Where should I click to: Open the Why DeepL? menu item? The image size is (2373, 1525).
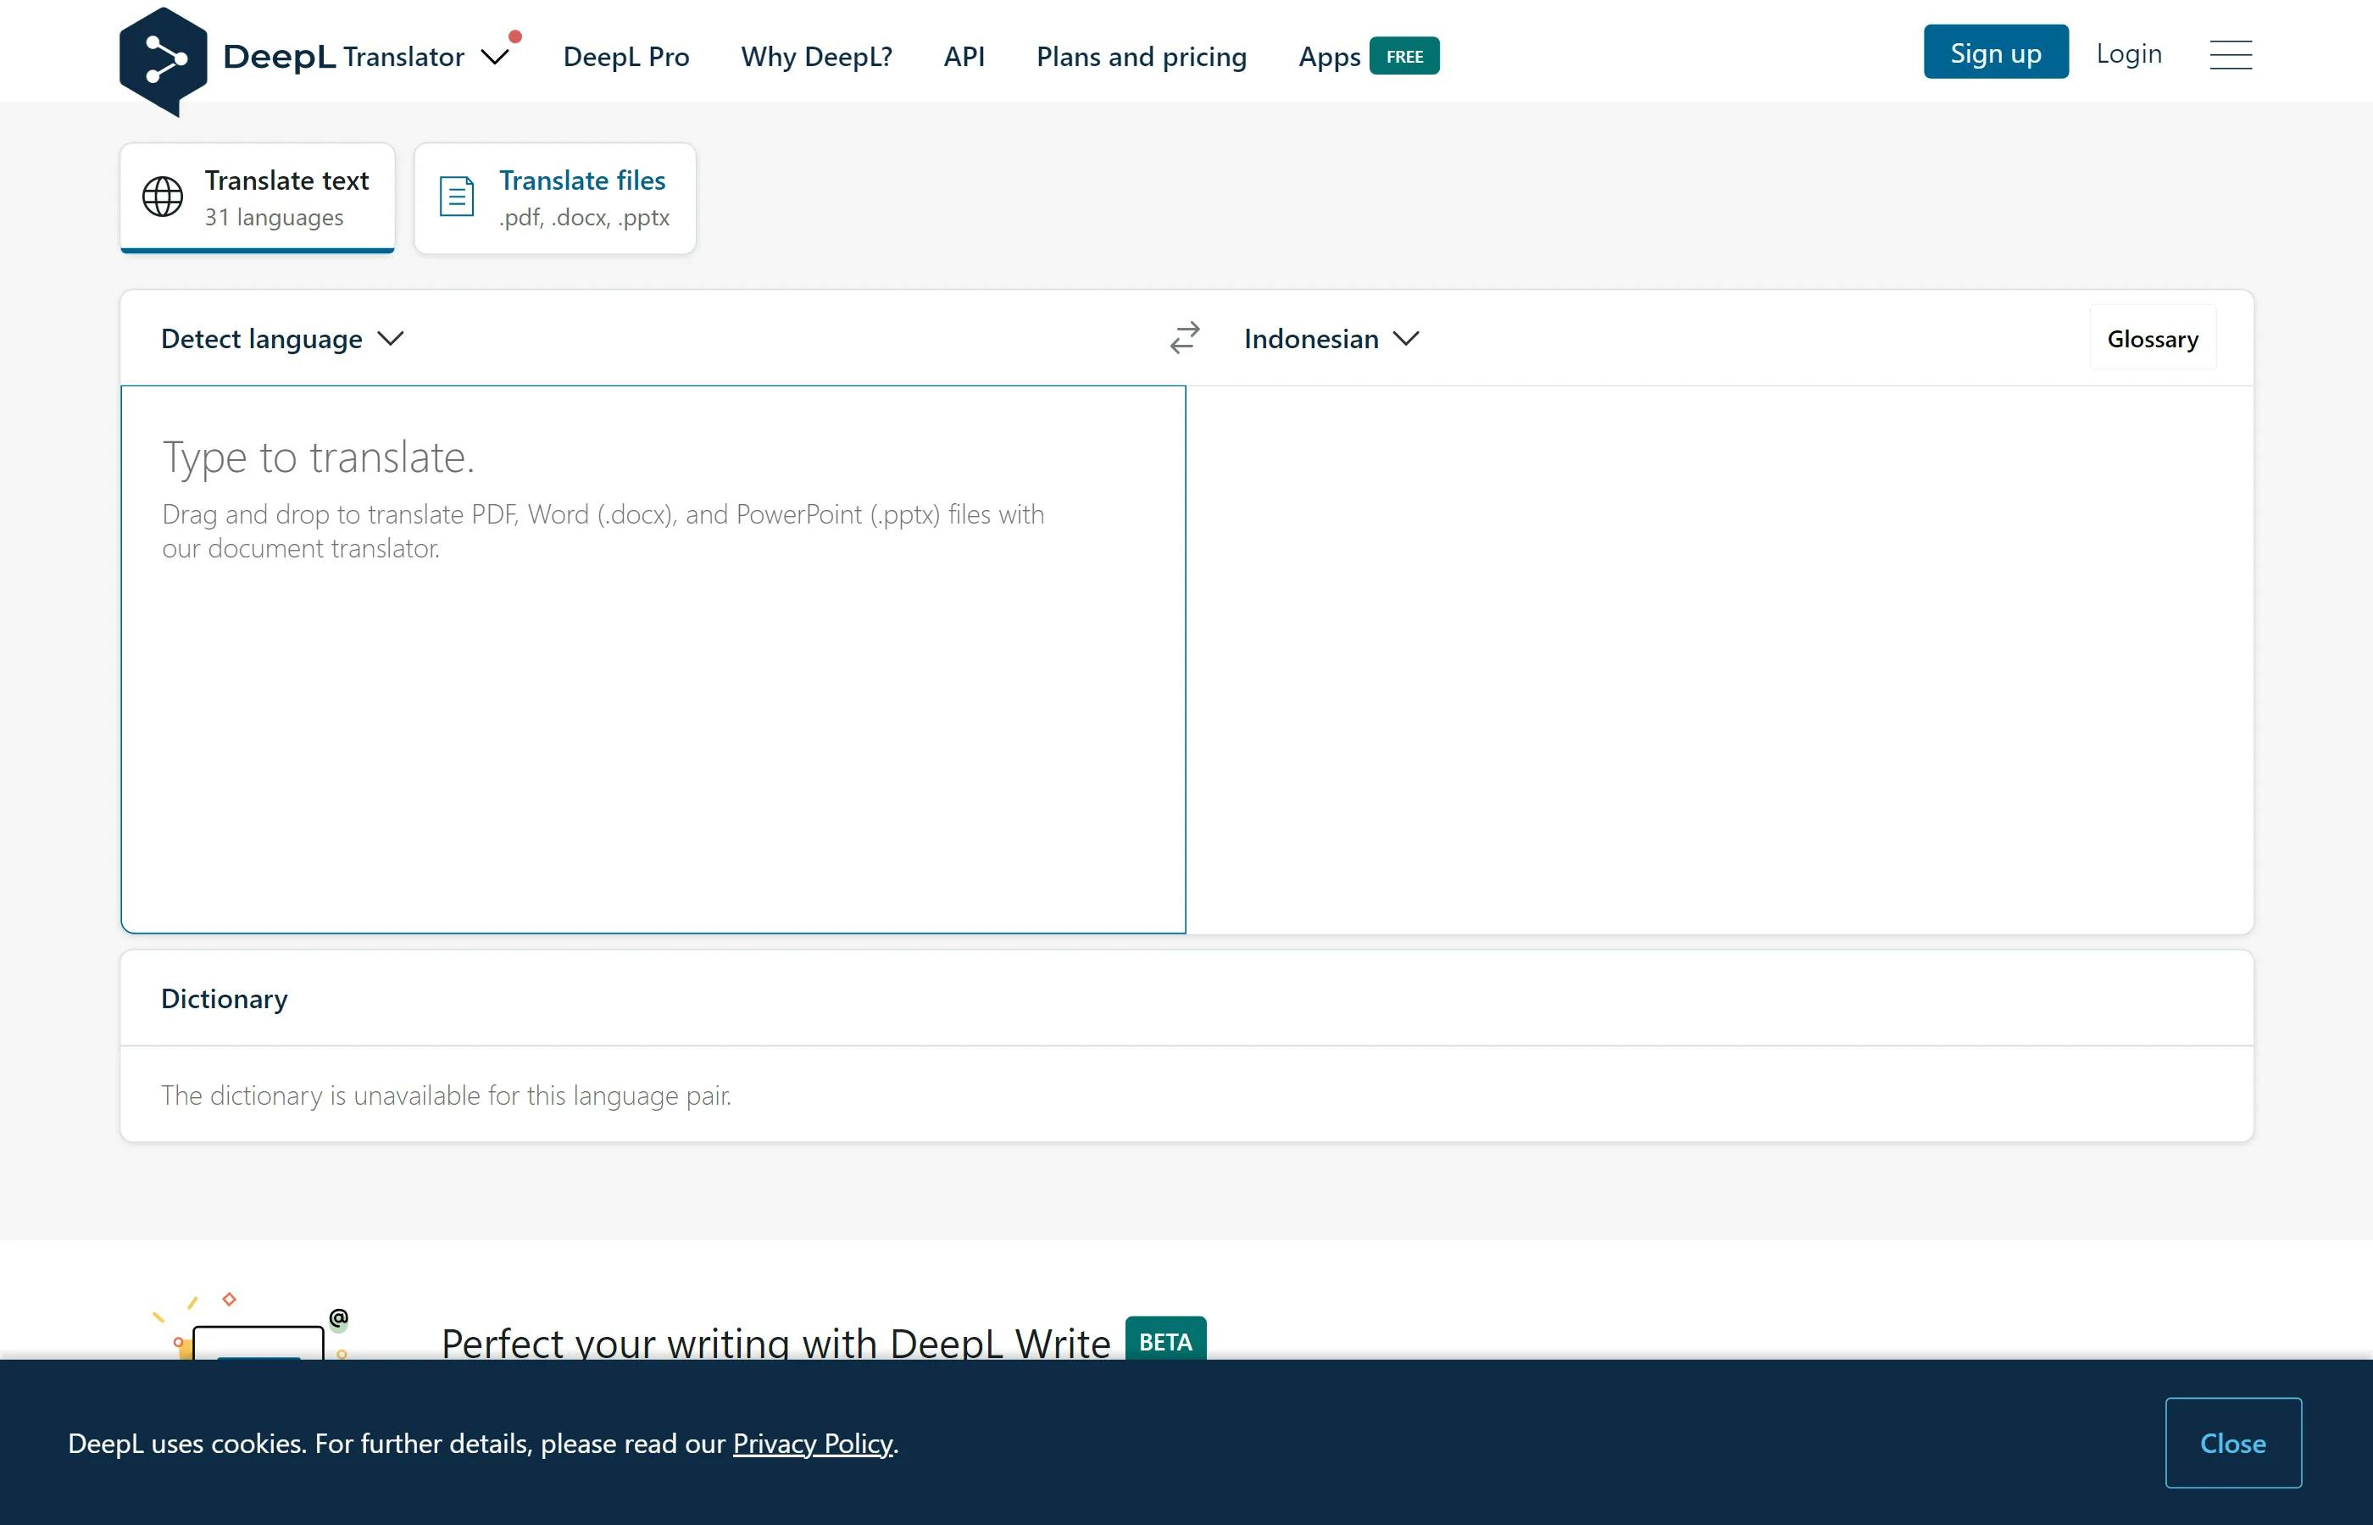[x=816, y=57]
